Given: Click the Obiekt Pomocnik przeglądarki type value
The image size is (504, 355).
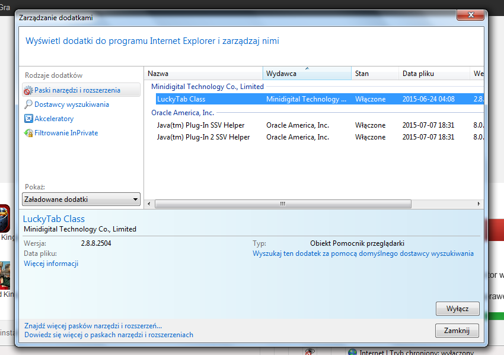Looking at the screenshot, I should [357, 243].
